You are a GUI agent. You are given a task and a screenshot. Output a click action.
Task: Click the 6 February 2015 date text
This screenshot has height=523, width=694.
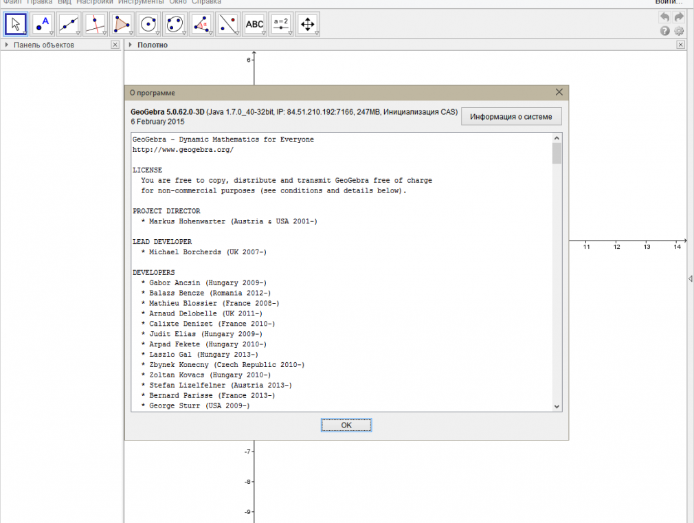(157, 122)
